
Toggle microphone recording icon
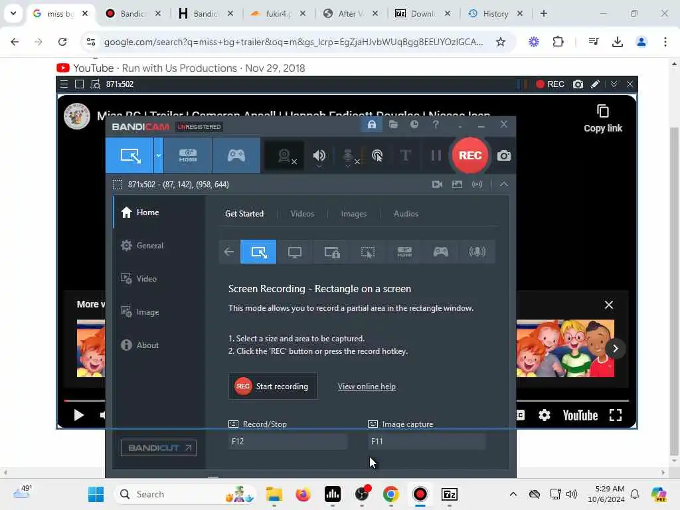349,156
